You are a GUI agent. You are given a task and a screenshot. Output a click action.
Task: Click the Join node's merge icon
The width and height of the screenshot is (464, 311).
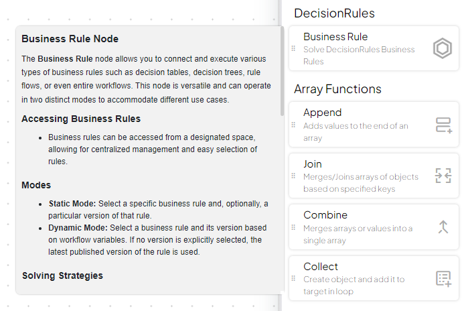tap(443, 176)
